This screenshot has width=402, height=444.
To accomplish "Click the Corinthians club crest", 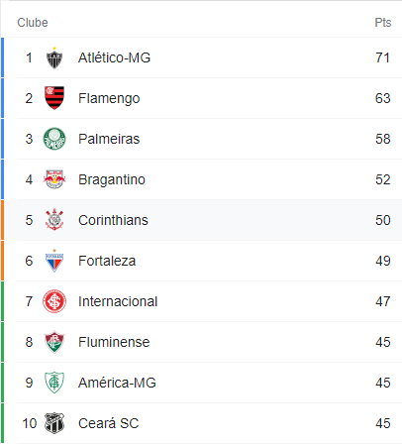I will point(54,220).
